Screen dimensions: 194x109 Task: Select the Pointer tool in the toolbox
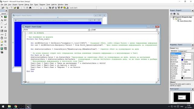[x=2, y=17]
